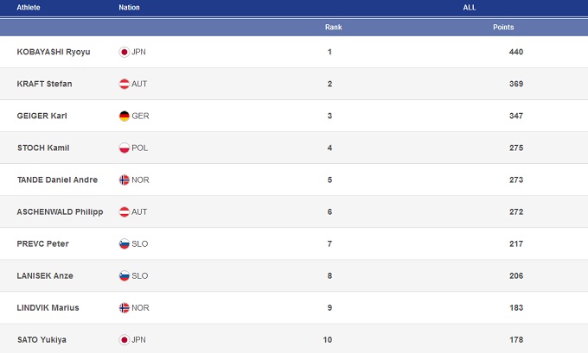
Task: Click the Rank column subheader
Action: (333, 28)
